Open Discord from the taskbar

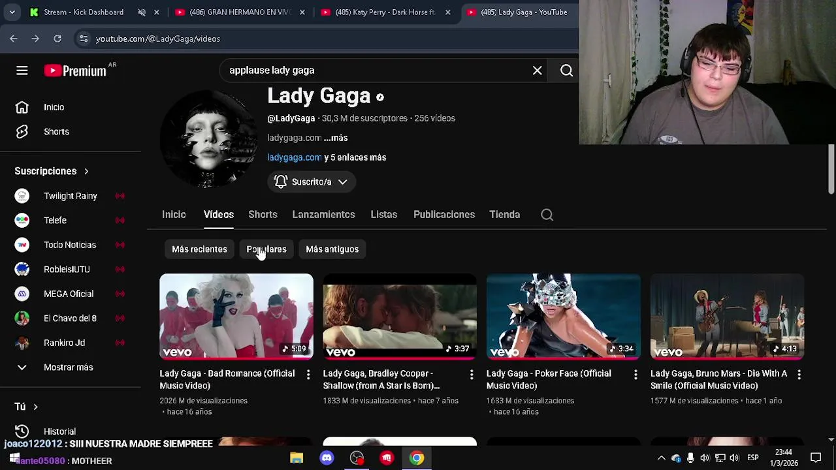coord(327,458)
